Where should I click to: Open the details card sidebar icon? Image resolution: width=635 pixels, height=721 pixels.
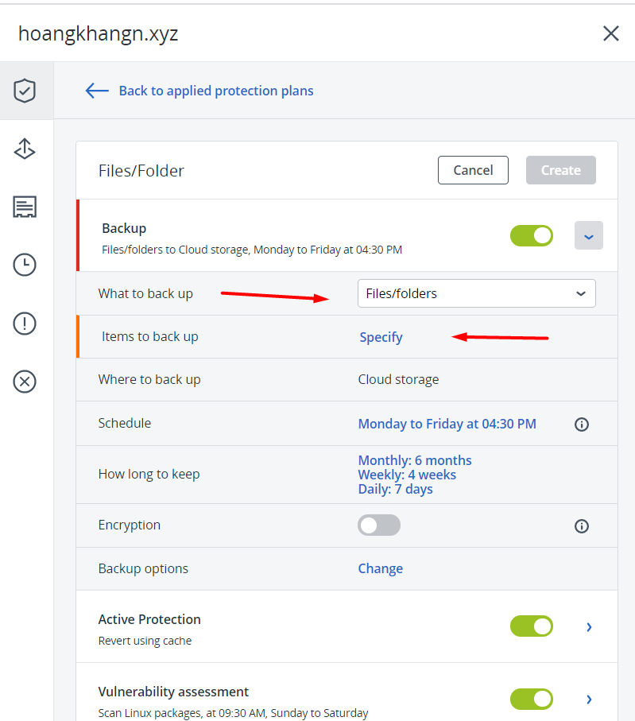point(25,207)
